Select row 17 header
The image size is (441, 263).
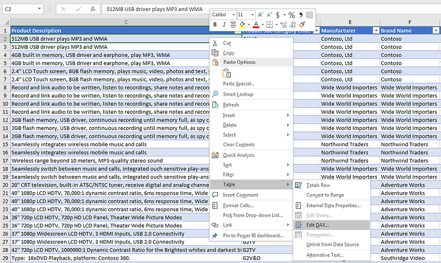tap(5, 161)
